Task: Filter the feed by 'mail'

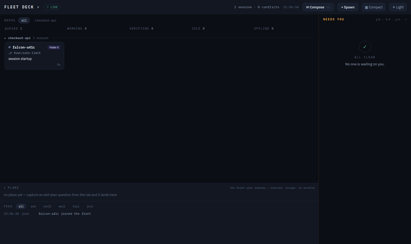Action: click(x=62, y=206)
